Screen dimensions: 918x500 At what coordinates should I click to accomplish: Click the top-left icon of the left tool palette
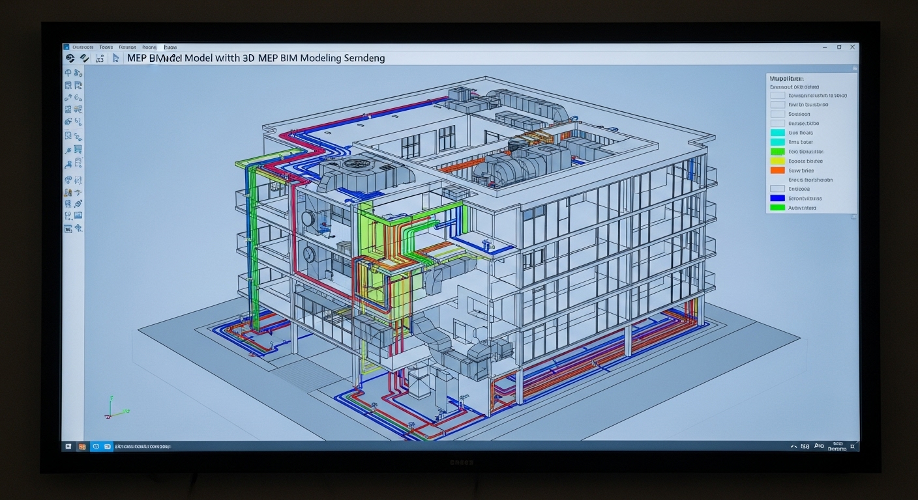tap(68, 72)
